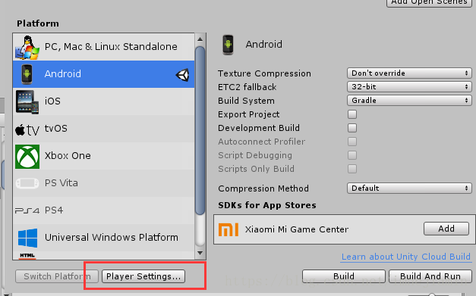Click the Player Settings button
Image resolution: width=476 pixels, height=296 pixels.
[x=143, y=276]
